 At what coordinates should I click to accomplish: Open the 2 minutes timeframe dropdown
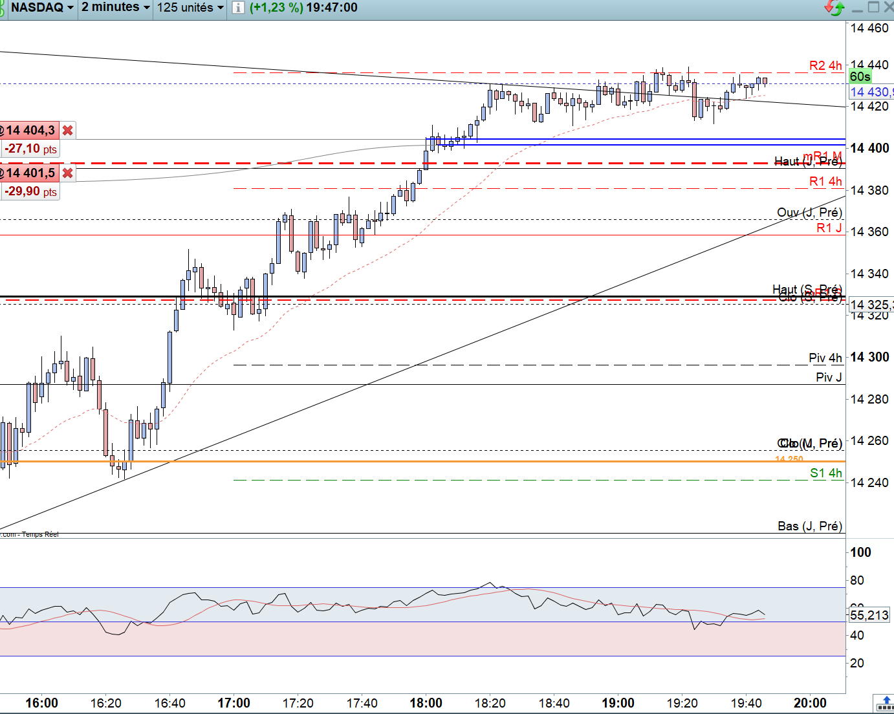coord(116,8)
